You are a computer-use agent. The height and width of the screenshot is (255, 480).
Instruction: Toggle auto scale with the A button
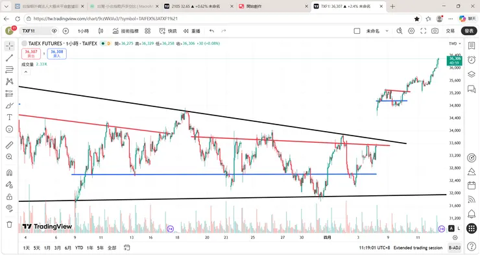pyautogui.click(x=451, y=228)
